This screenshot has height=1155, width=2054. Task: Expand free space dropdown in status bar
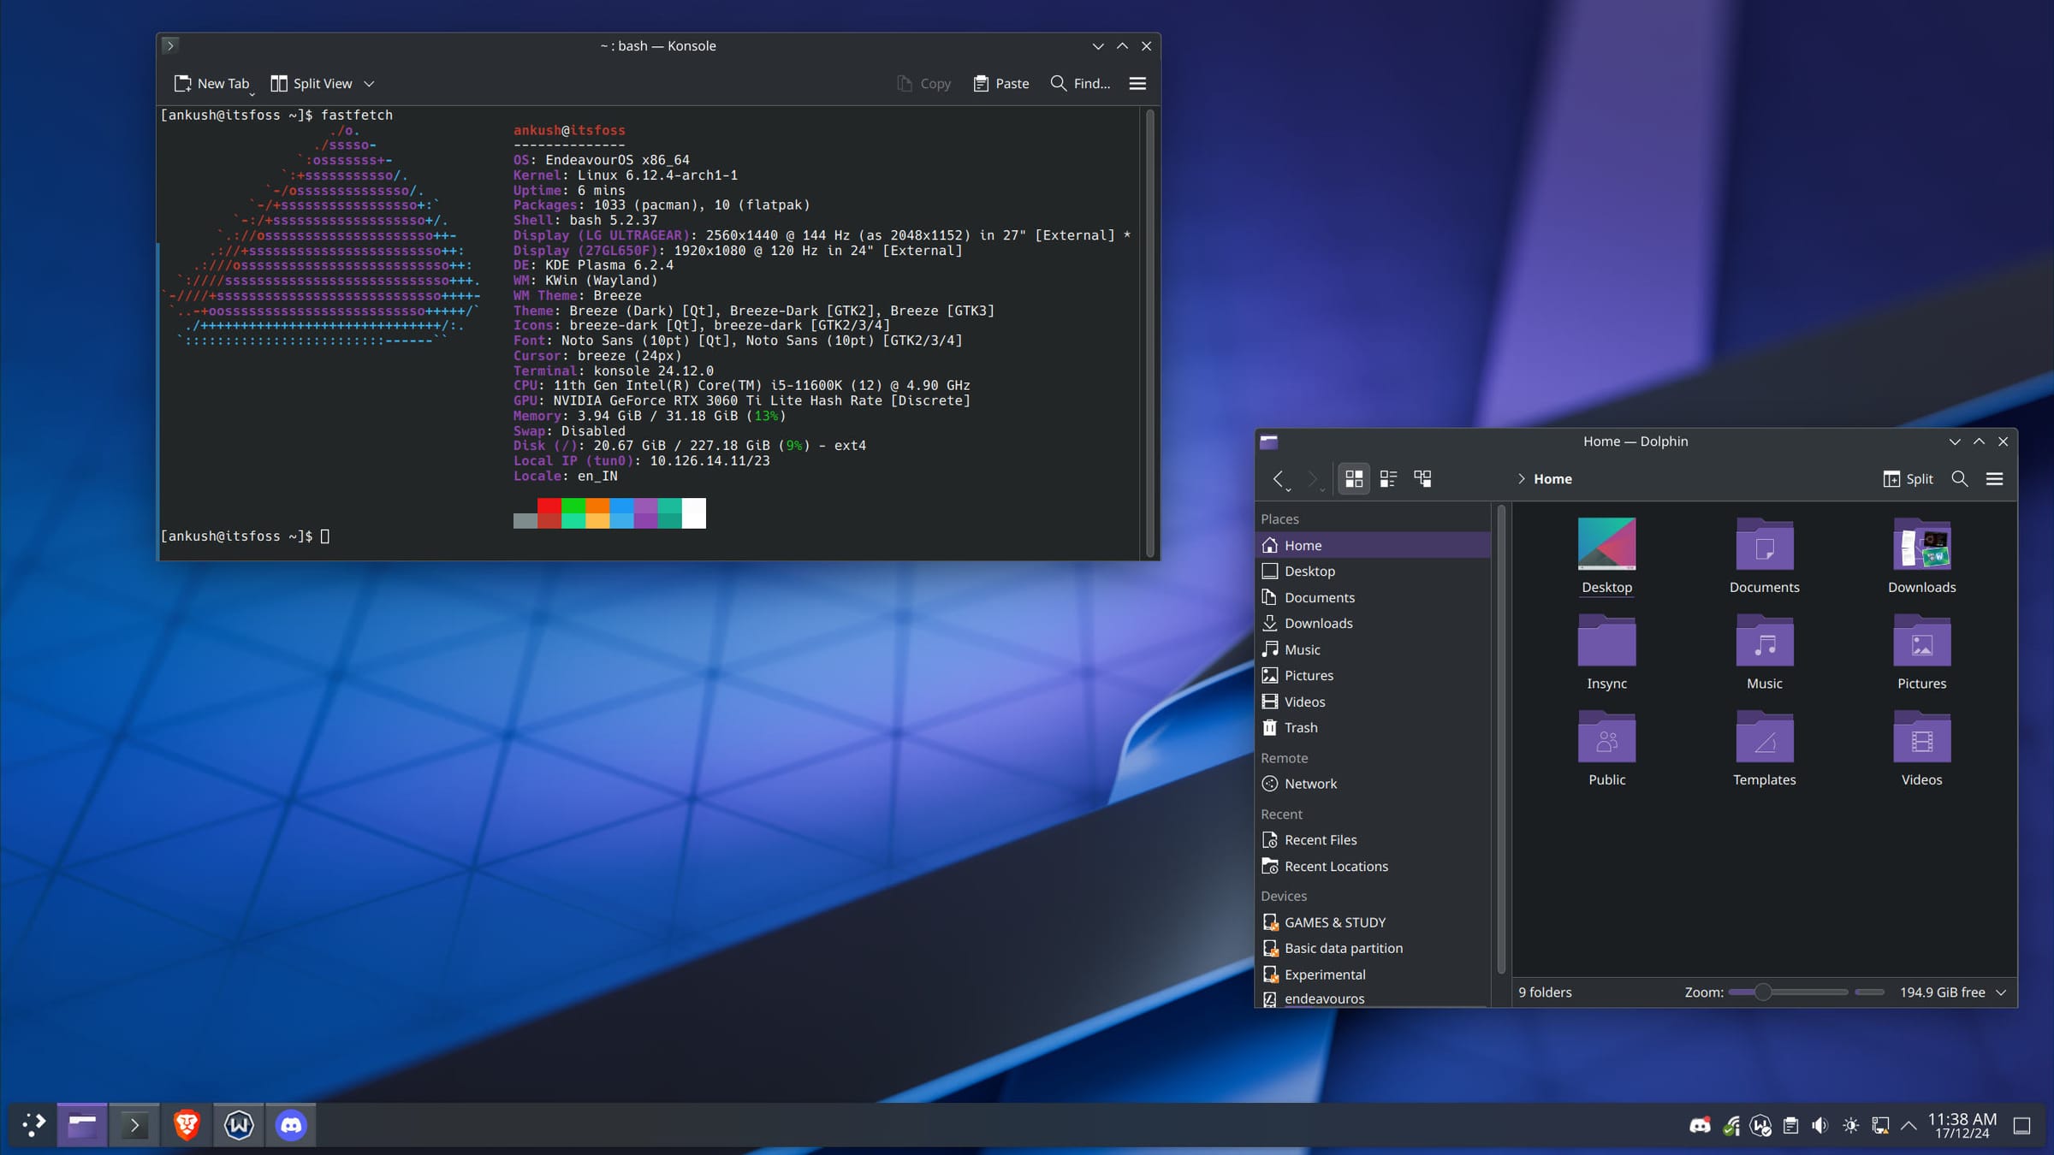click(x=2001, y=992)
